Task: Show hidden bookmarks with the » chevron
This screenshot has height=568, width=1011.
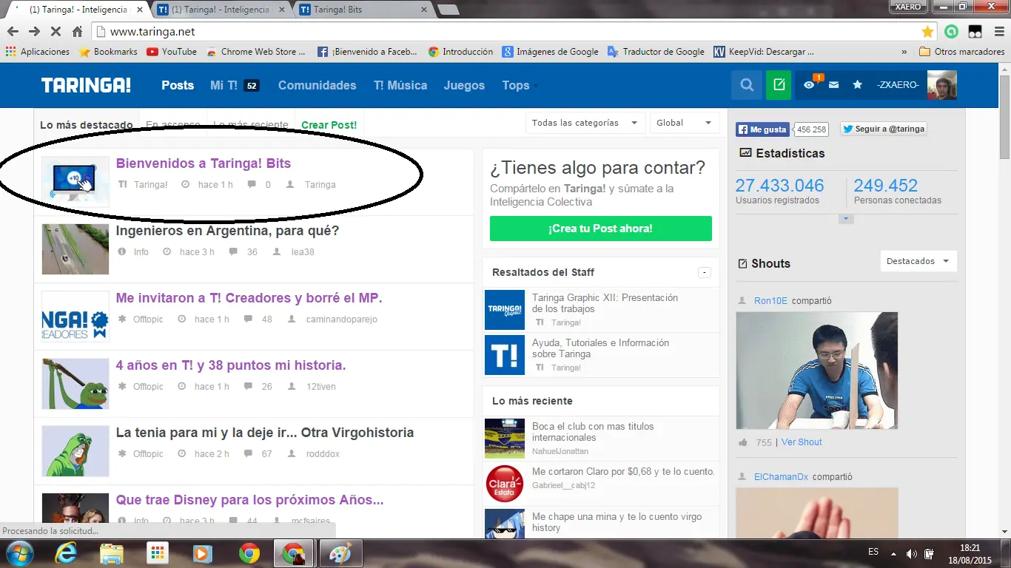Action: [904, 52]
